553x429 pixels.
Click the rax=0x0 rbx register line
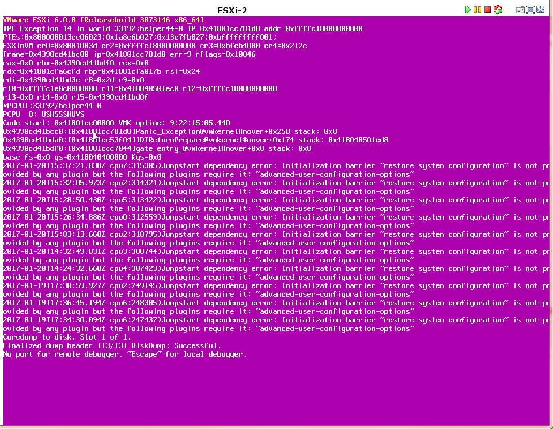click(76, 63)
